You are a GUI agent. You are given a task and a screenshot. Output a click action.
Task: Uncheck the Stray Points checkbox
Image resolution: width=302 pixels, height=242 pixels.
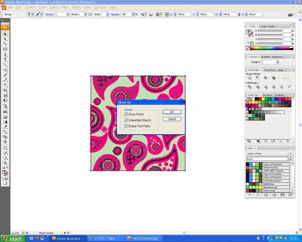pos(126,114)
